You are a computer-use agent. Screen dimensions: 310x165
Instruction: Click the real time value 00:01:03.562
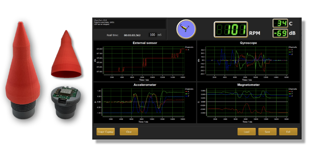tap(132, 35)
